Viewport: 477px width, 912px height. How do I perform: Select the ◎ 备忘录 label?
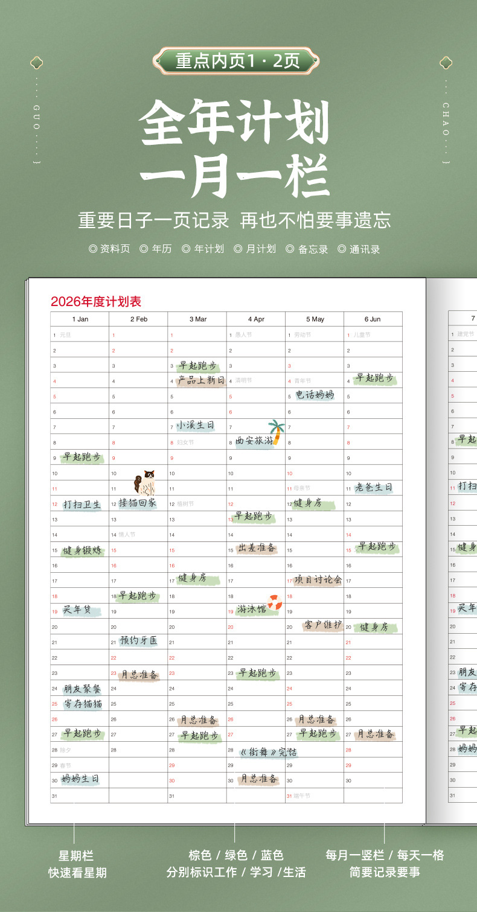[307, 249]
